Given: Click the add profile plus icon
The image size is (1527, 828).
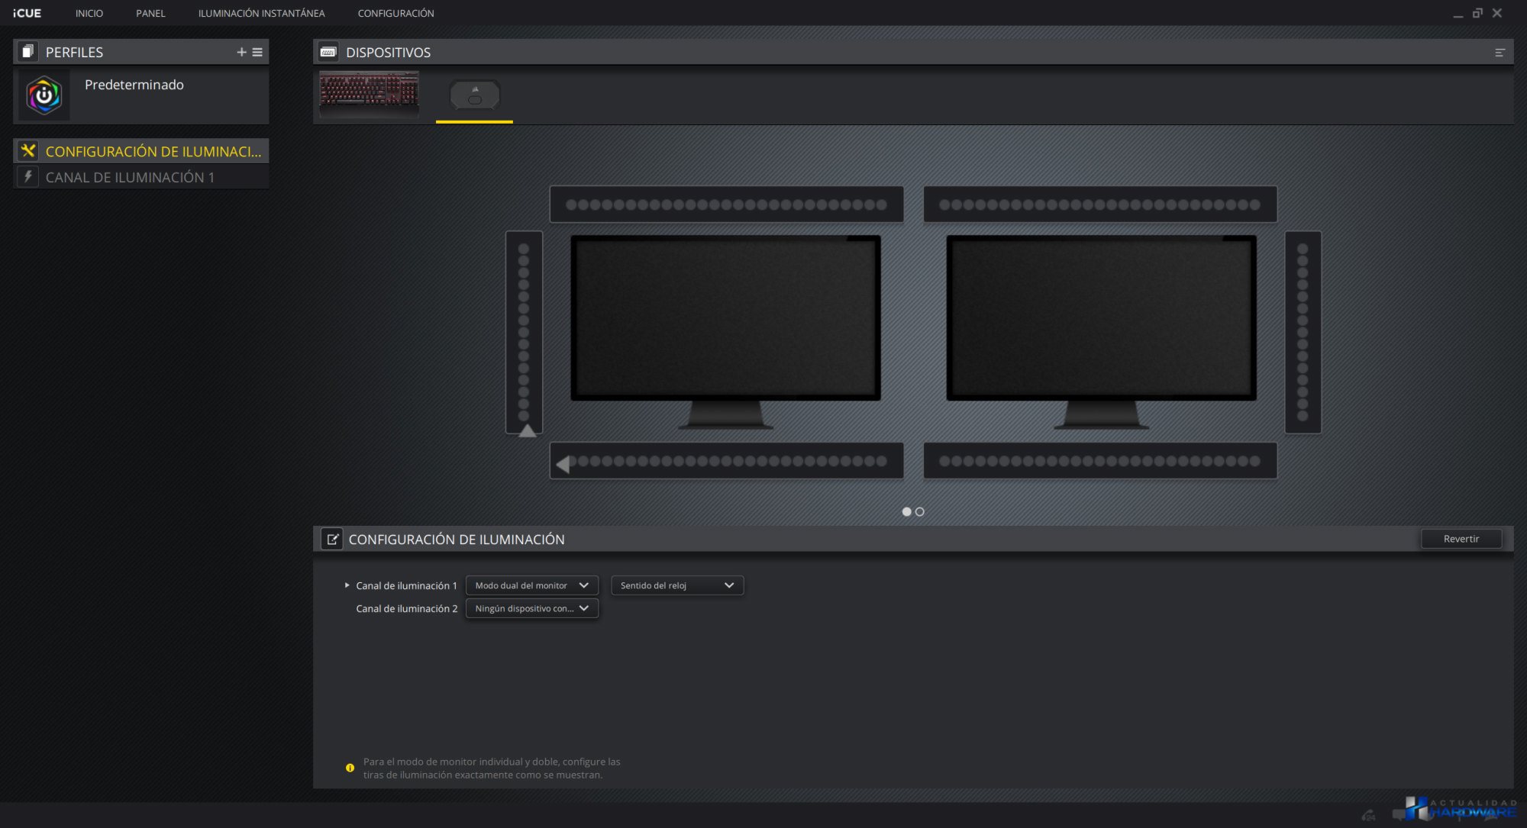Looking at the screenshot, I should [x=241, y=52].
